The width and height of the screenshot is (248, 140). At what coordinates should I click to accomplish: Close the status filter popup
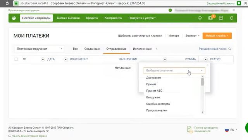tap(207, 65)
